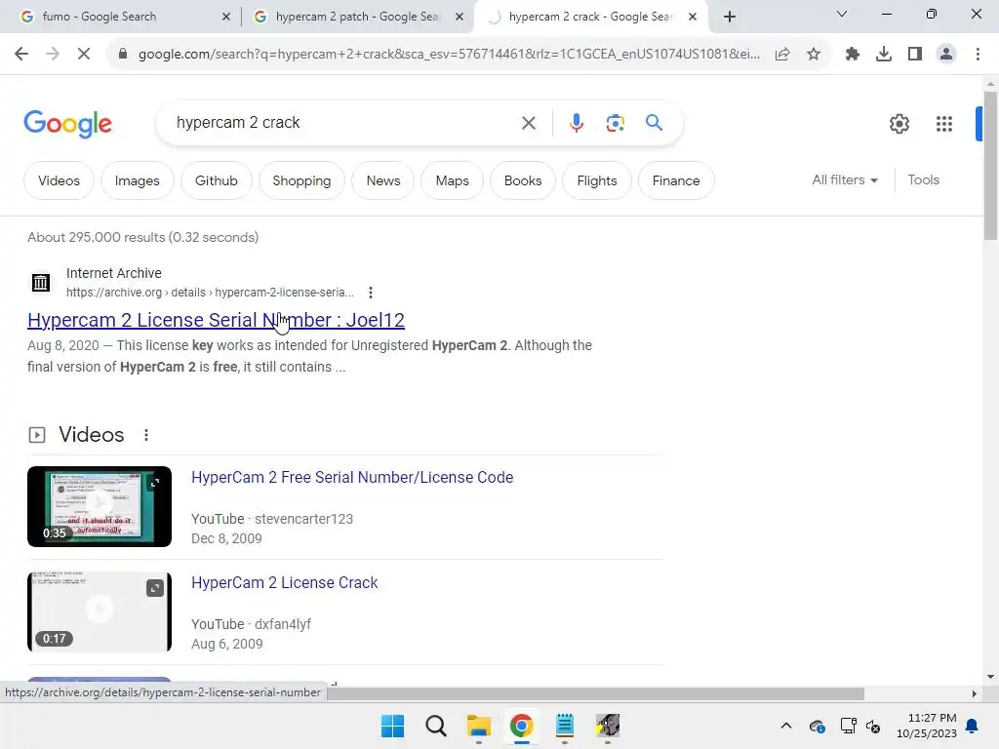Image resolution: width=999 pixels, height=749 pixels.
Task: Open archive.org URL breadcrumb
Action: (210, 293)
